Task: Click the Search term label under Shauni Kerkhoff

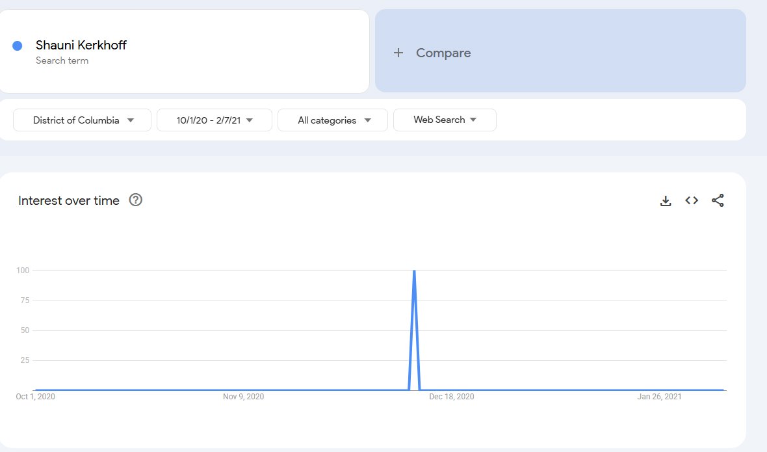Action: 62,60
